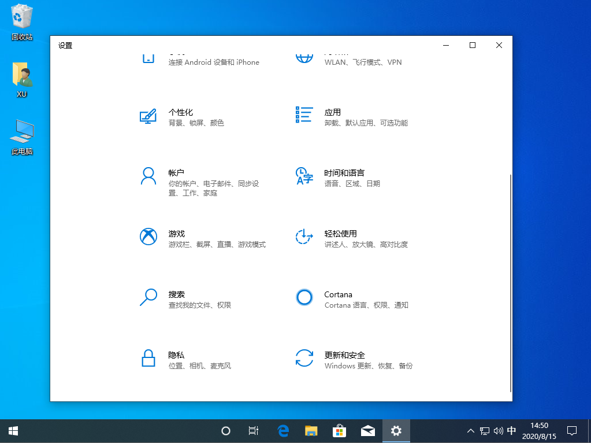Click the 轻松使用 accessibility icon
The height and width of the screenshot is (443, 591).
point(304,237)
